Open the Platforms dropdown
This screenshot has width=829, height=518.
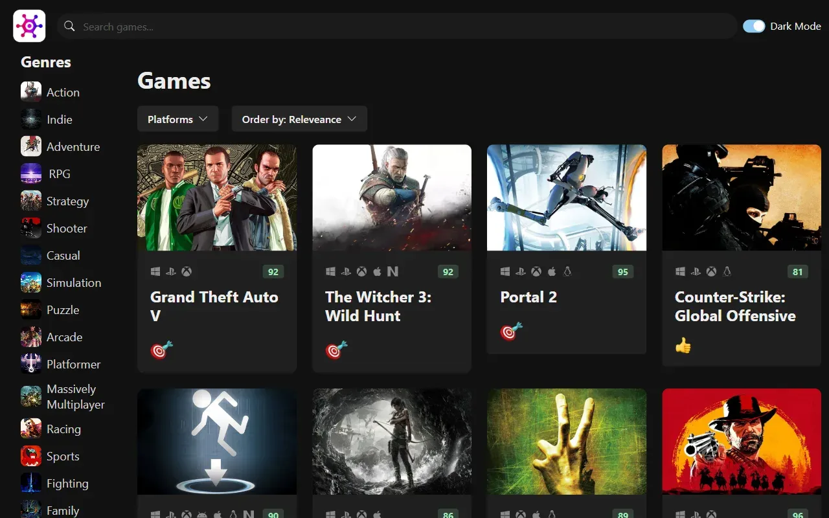(177, 119)
